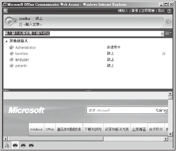Screen dimensions: 176x151
Task: Click the horizontal scrollbar right arrow
Action: click(x=166, y=139)
